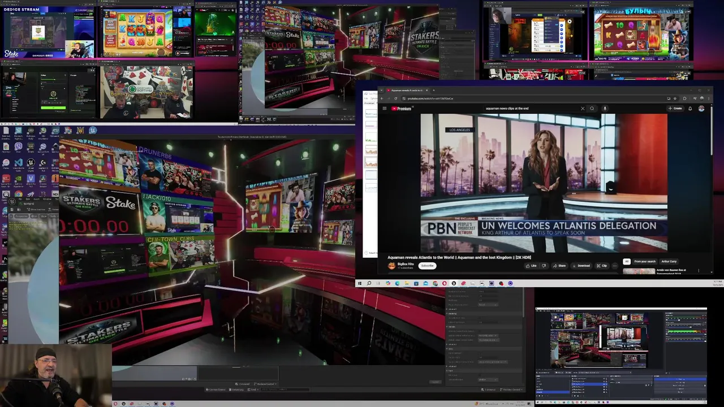Click the YouTube page vertical scrollbar
The height and width of the screenshot is (407, 724).
click(x=711, y=130)
